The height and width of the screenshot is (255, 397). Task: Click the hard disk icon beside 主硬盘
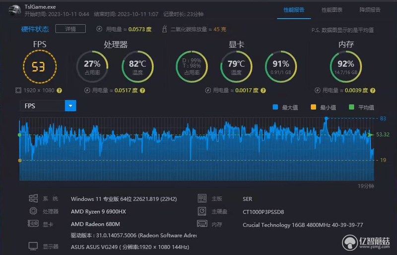202,211
